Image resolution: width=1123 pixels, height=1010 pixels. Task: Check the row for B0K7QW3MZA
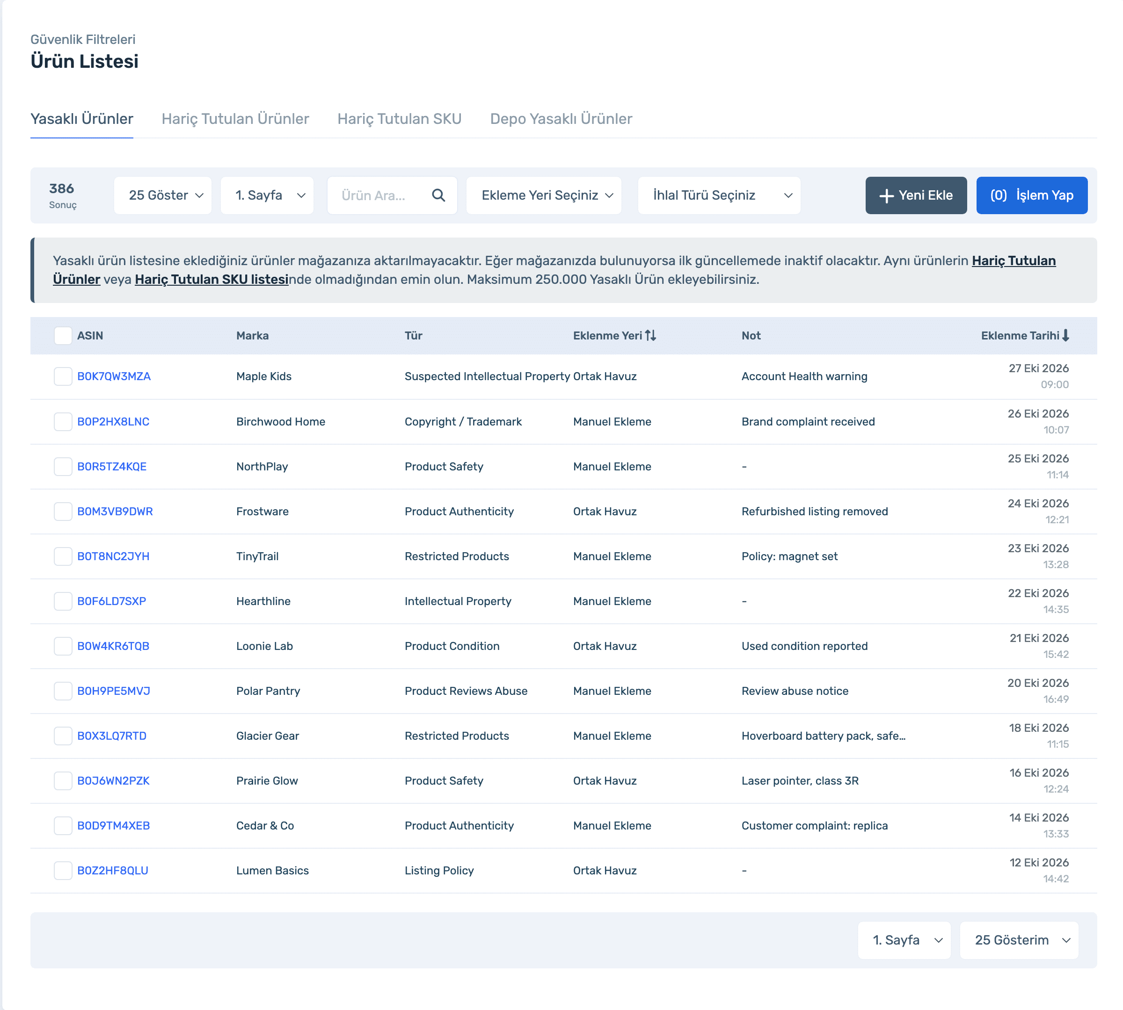(x=63, y=376)
